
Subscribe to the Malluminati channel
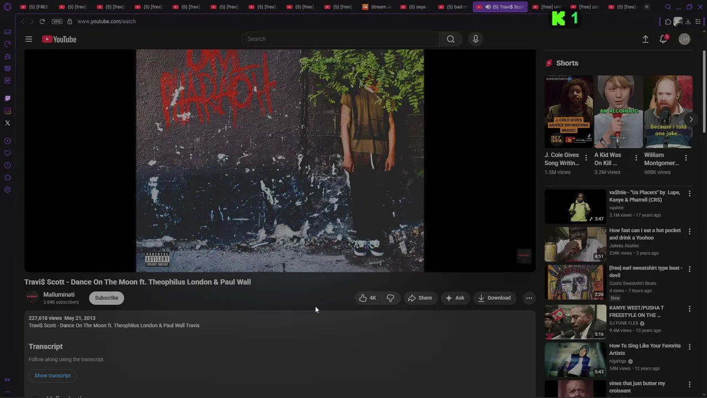pos(107,298)
